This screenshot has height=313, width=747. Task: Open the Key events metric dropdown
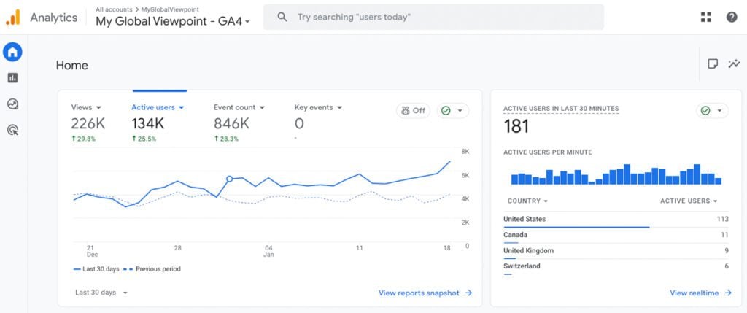pyautogui.click(x=318, y=108)
